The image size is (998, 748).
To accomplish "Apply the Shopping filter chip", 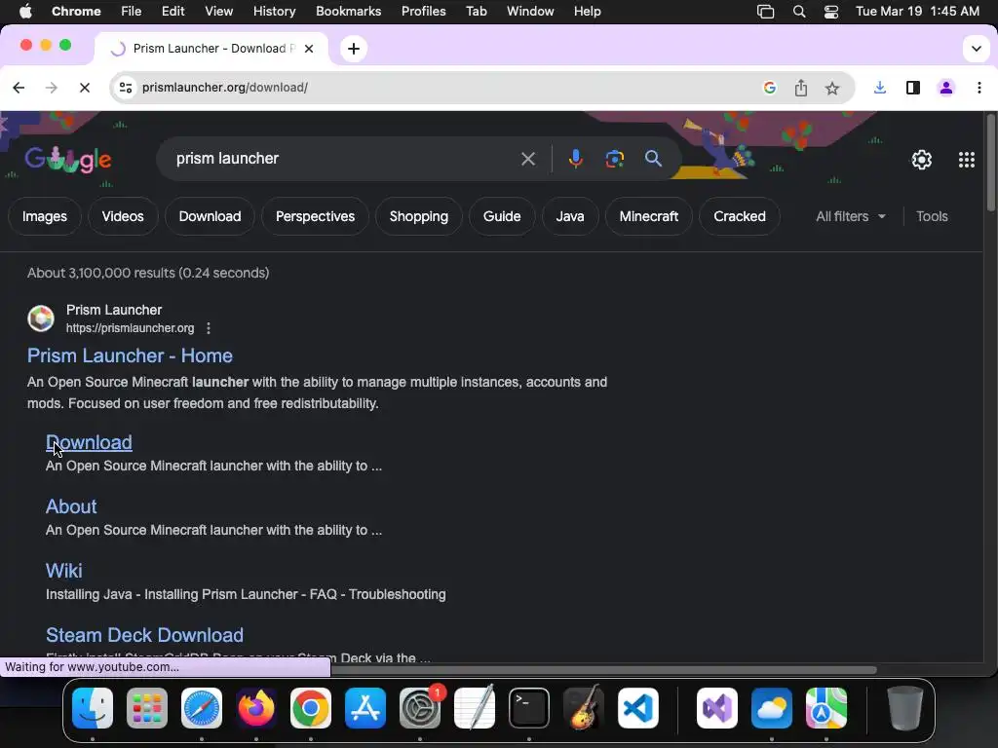I will (419, 216).
